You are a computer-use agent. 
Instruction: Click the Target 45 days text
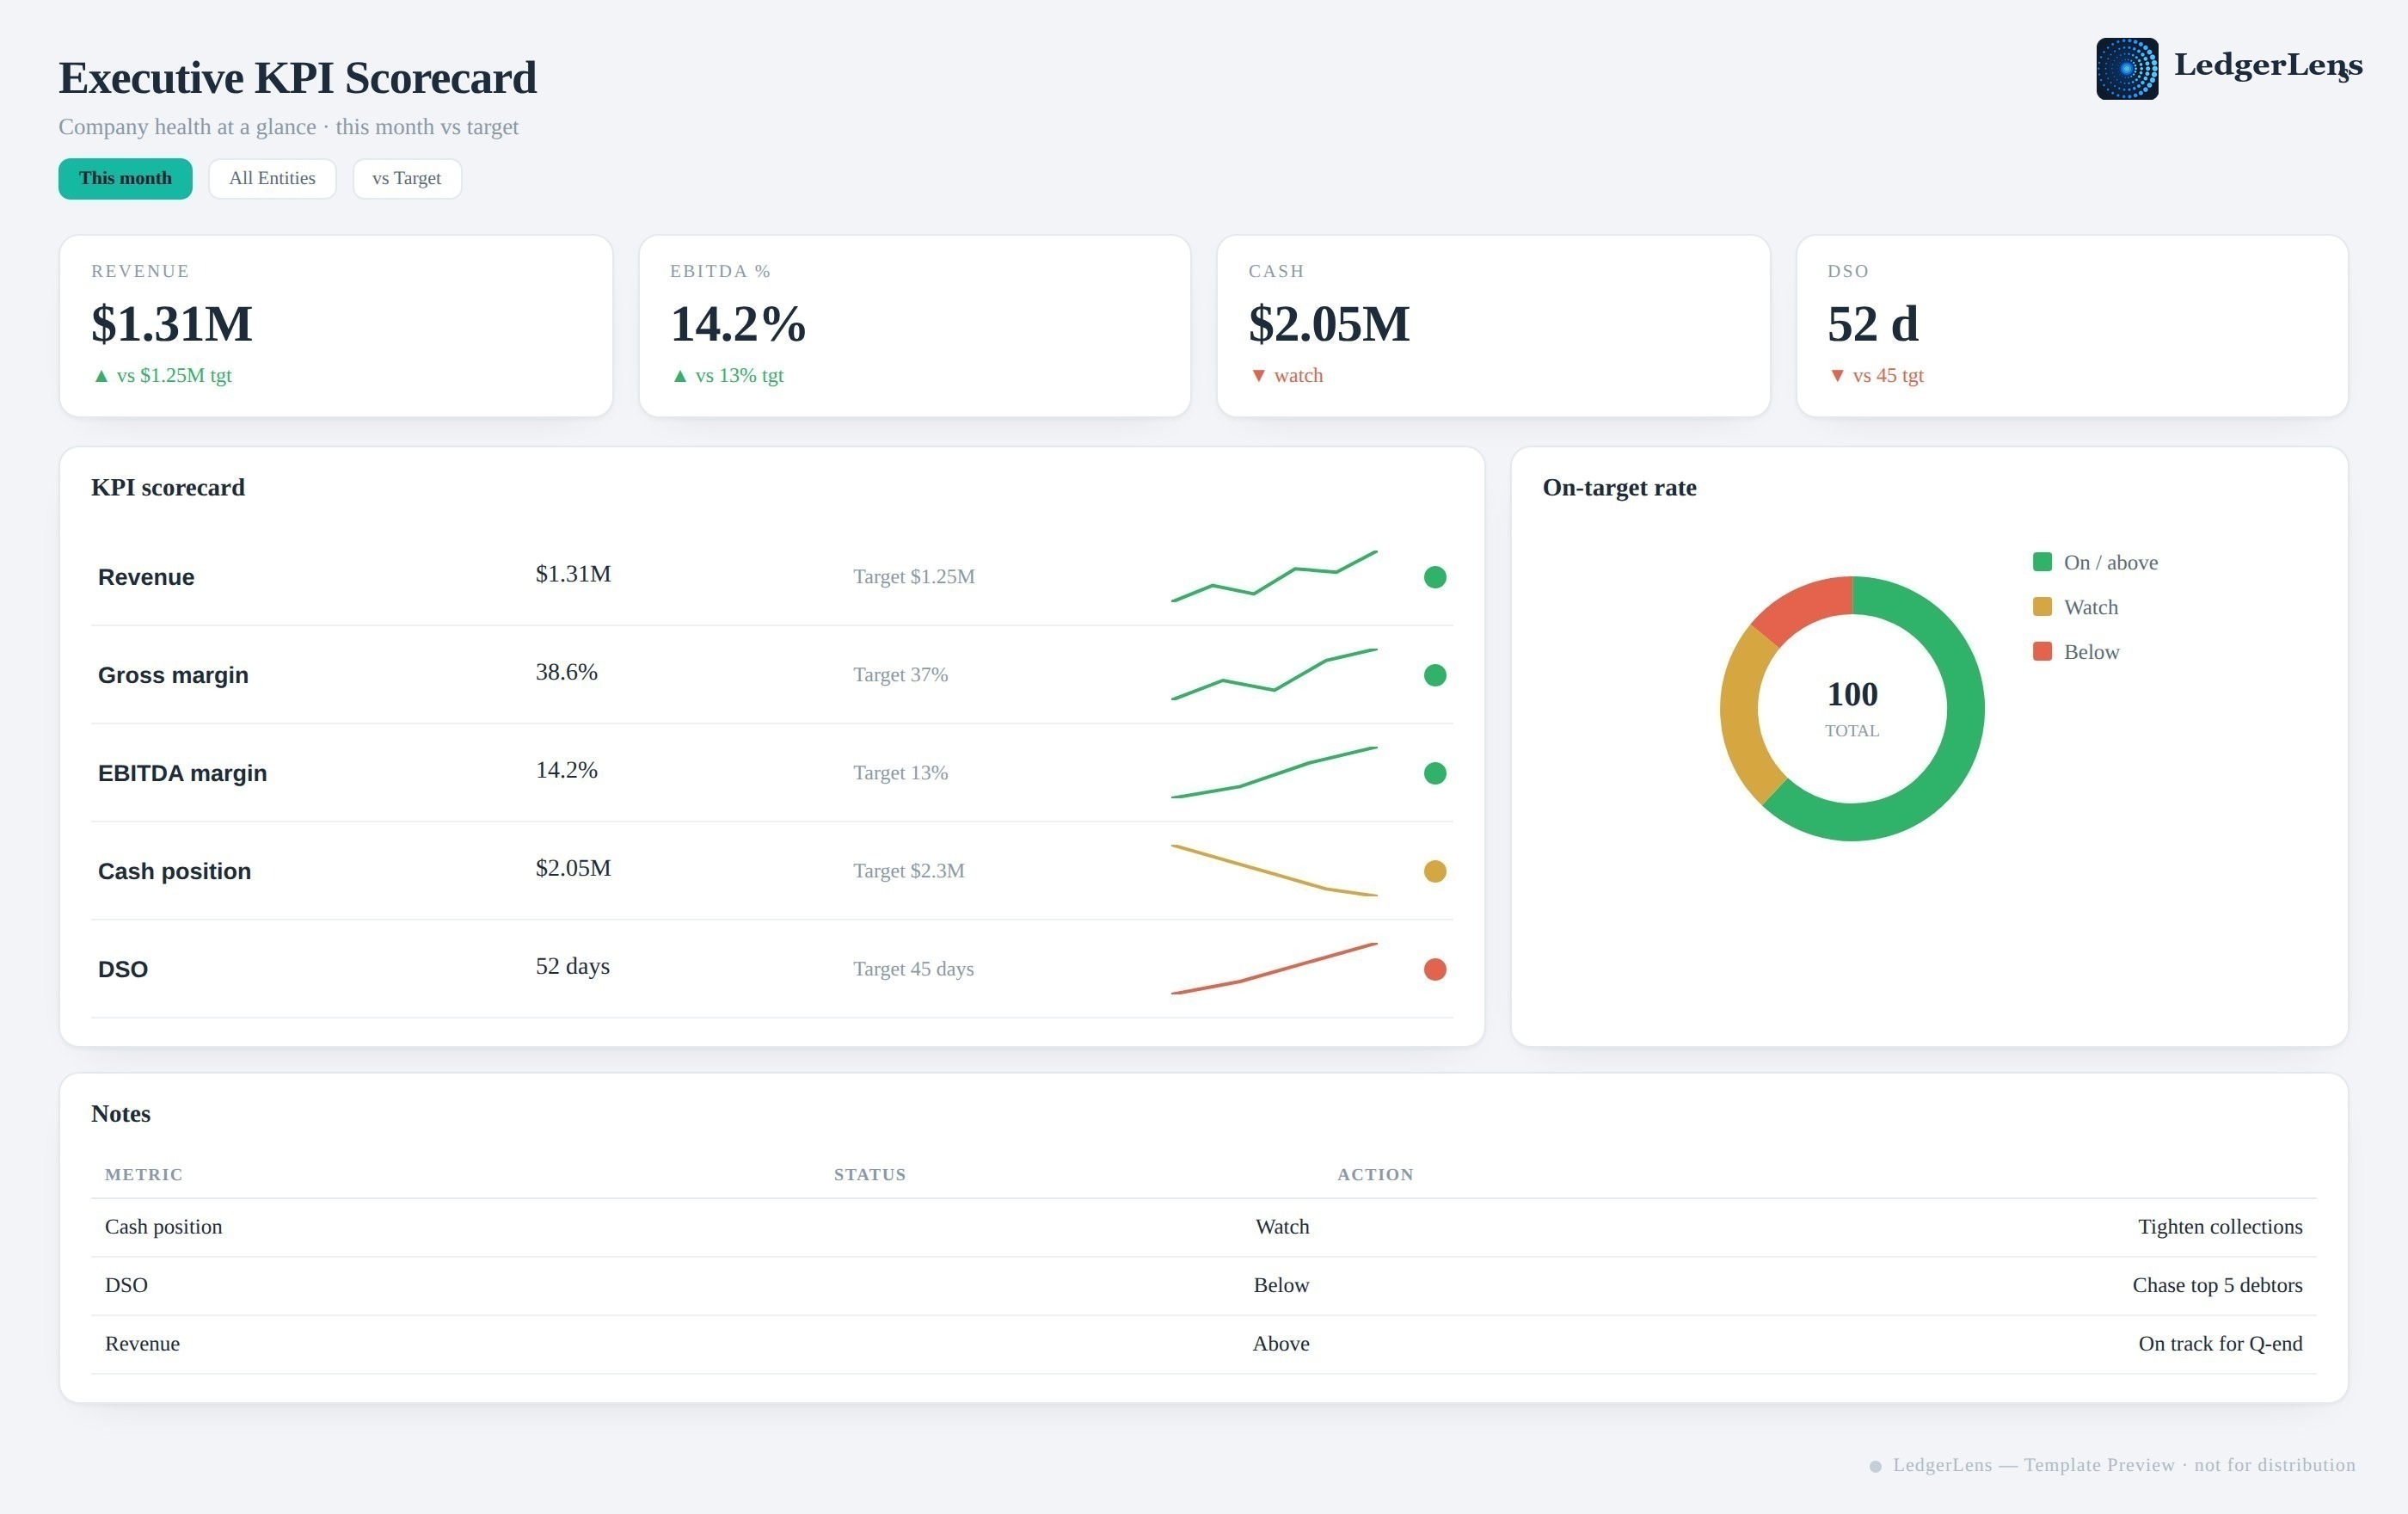tap(913, 969)
